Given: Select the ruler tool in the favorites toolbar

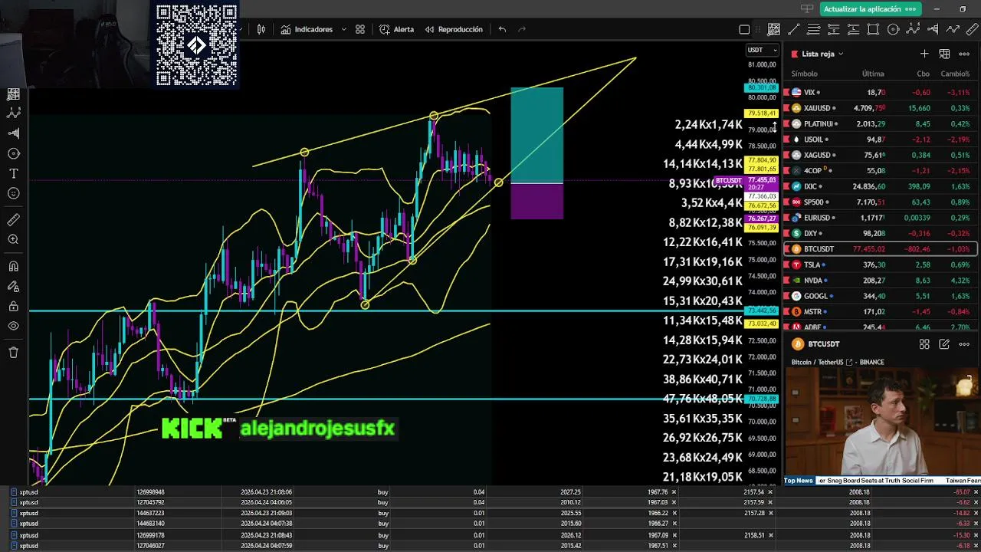Looking at the screenshot, I should [973, 29].
